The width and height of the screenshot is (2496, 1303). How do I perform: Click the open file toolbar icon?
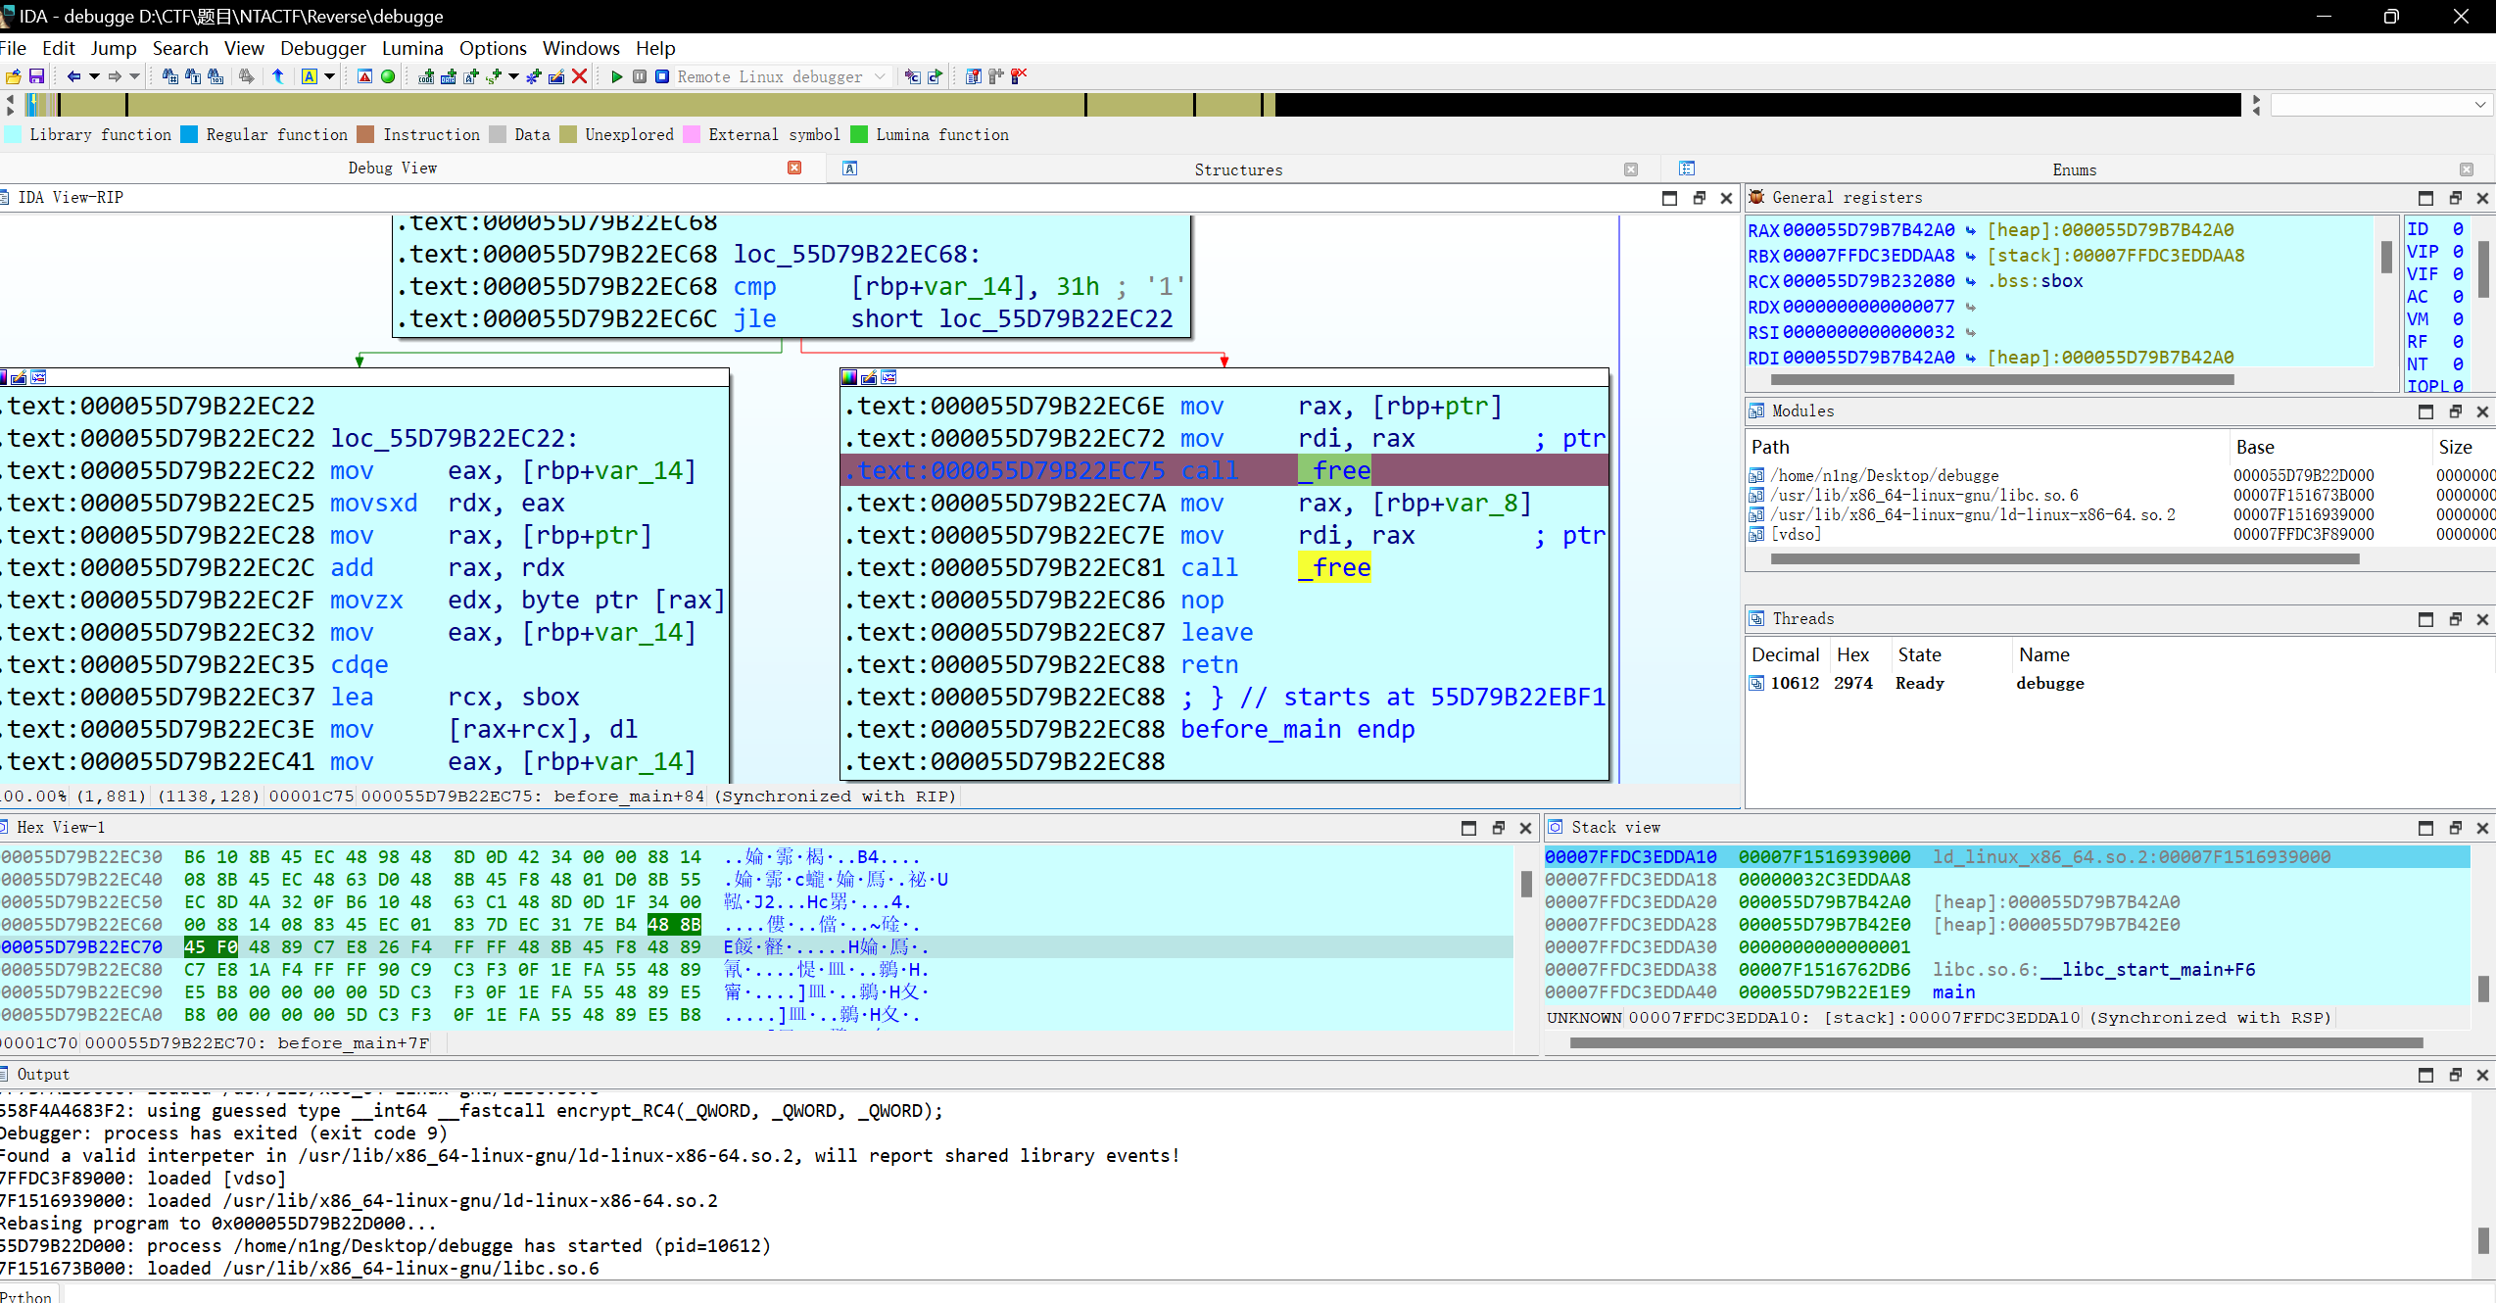[13, 76]
